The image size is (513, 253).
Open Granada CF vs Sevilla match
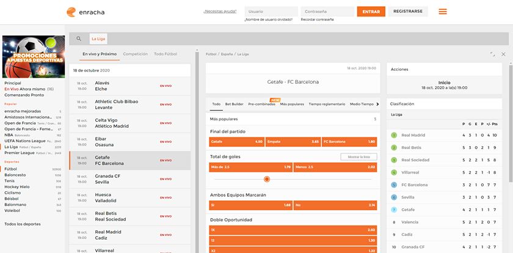click(x=130, y=179)
